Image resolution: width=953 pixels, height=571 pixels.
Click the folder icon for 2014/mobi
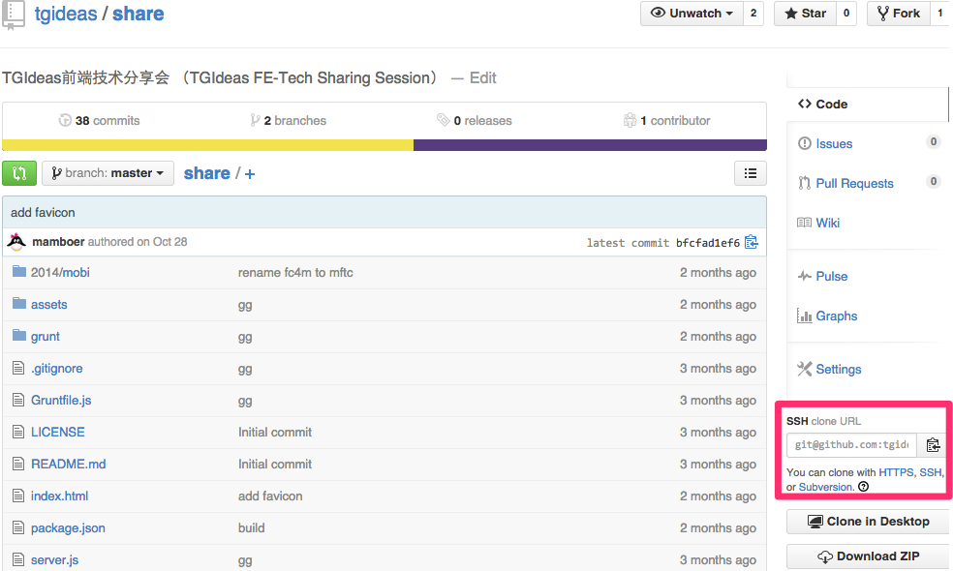pyautogui.click(x=19, y=271)
